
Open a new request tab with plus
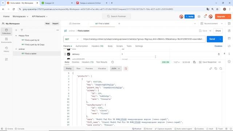[119, 23]
